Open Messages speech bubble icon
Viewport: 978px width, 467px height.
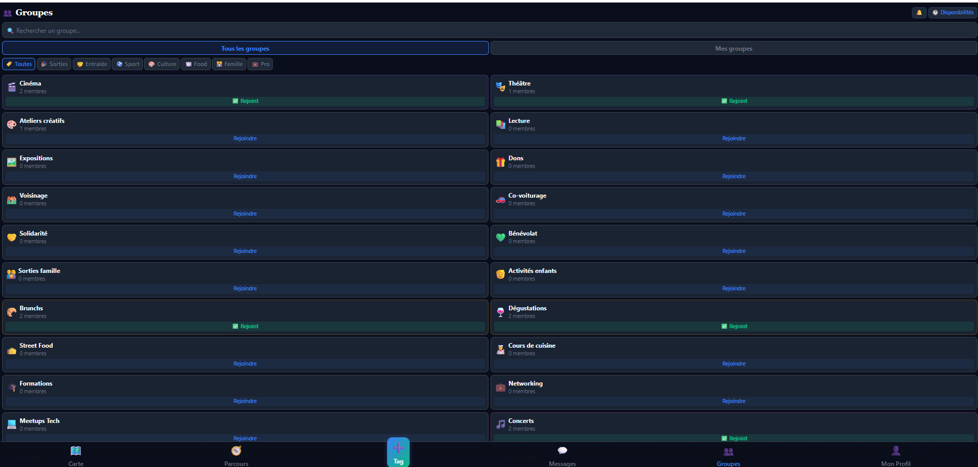coord(562,451)
